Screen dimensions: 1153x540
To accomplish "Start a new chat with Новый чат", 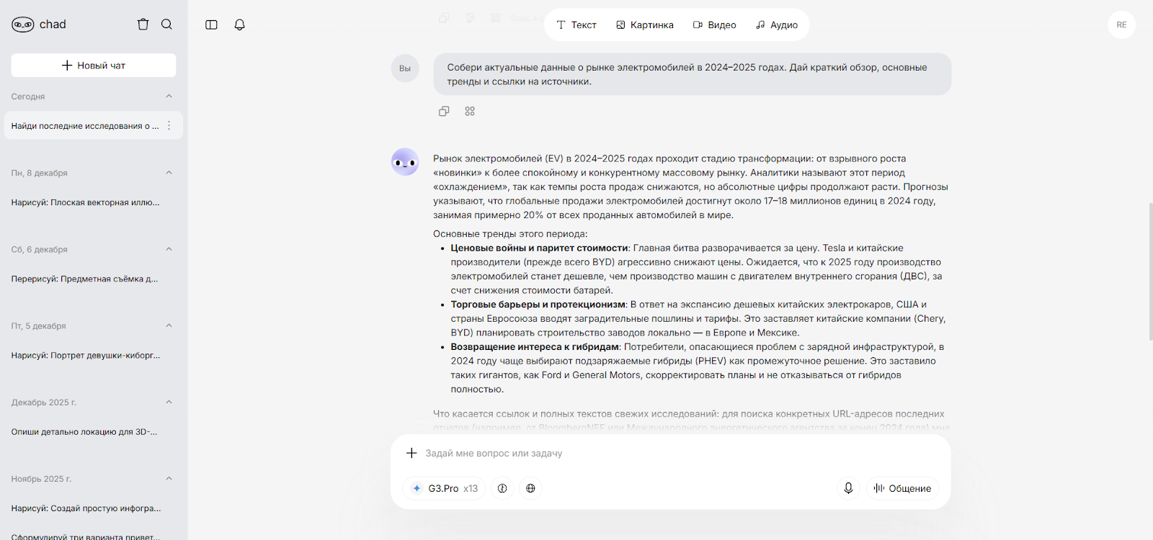I will coord(94,66).
